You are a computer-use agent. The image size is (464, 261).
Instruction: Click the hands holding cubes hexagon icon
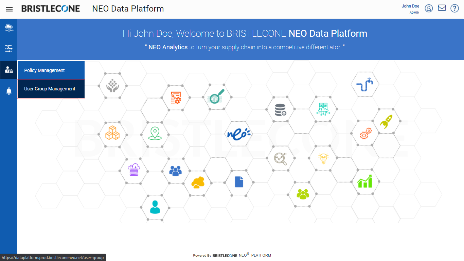click(112, 86)
